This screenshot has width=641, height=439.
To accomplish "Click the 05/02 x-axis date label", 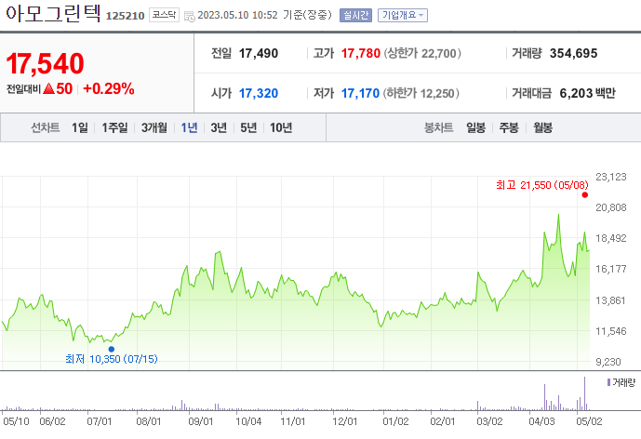I will tap(589, 421).
